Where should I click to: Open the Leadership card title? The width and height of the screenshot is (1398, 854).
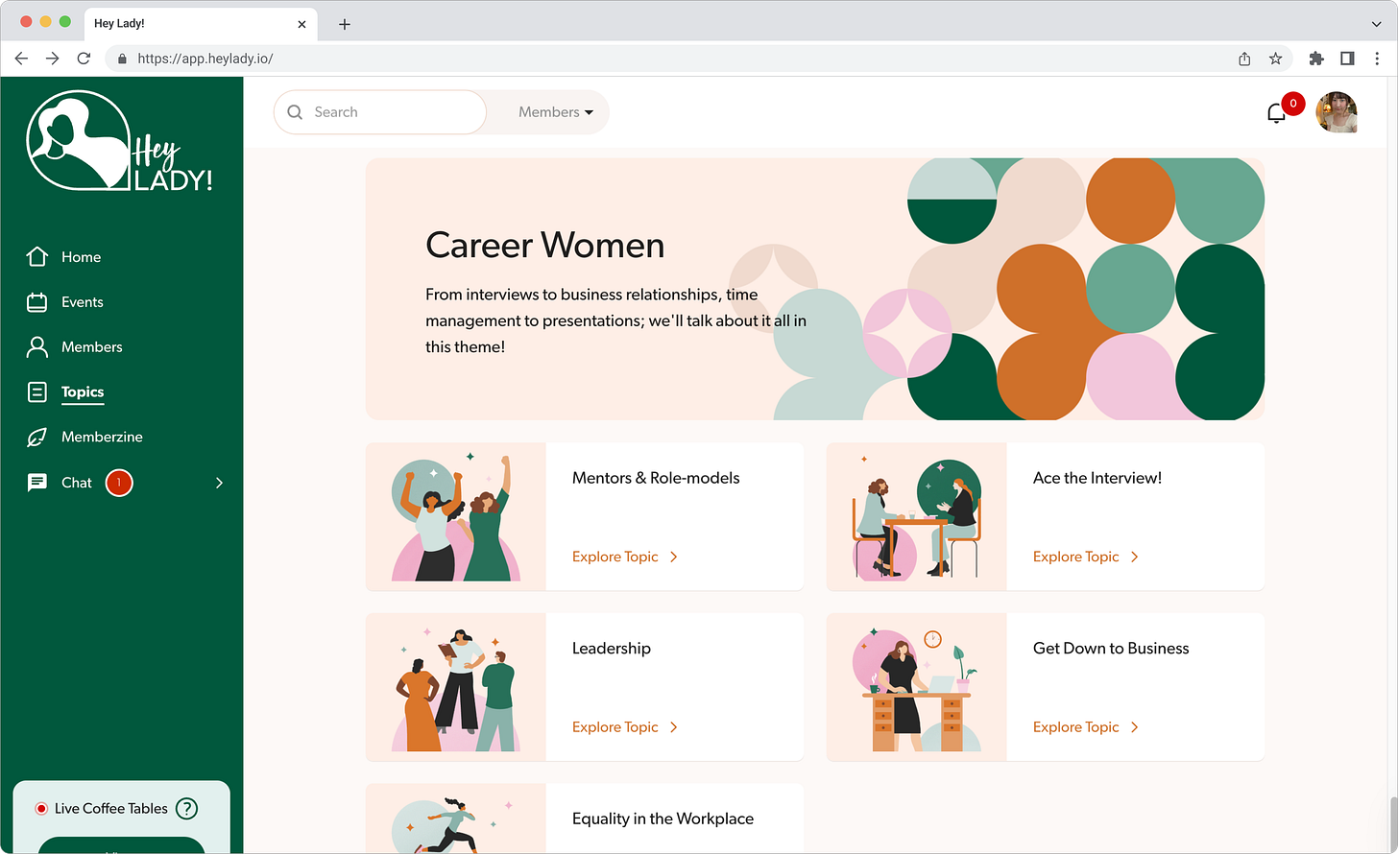click(612, 649)
